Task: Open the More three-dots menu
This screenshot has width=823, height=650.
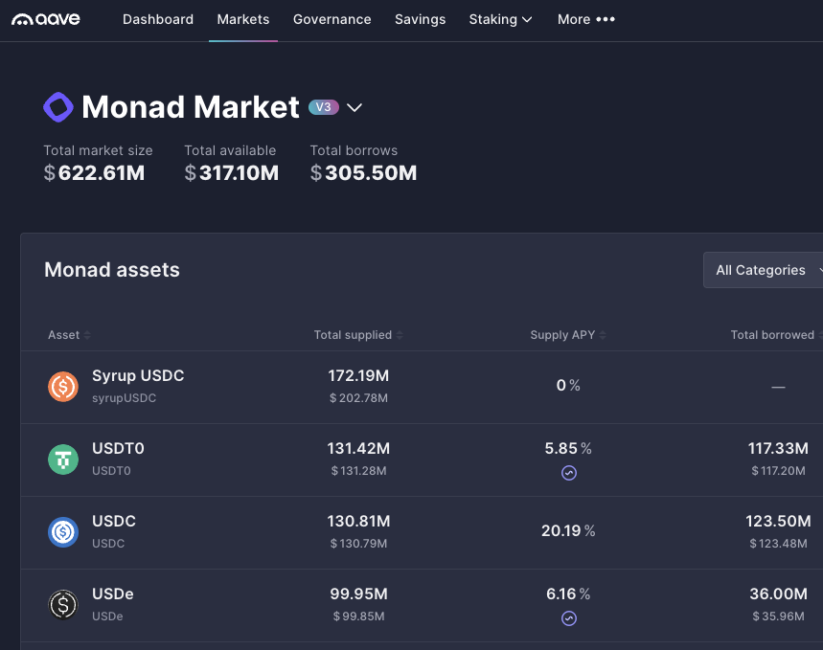Action: tap(586, 19)
